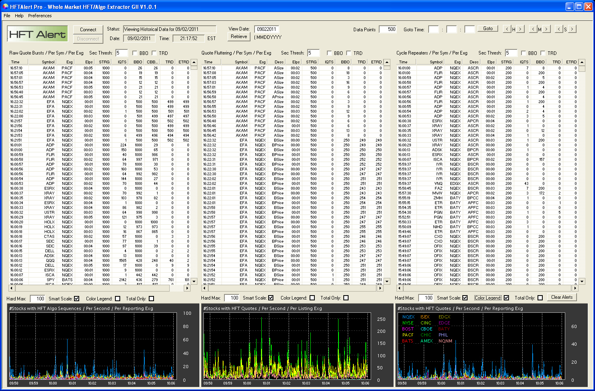Toggle Total Only under Raw Quote Bursts

click(x=151, y=298)
